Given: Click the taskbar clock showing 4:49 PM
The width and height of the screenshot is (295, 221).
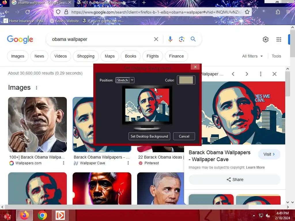Looking at the screenshot, I should point(282,216).
